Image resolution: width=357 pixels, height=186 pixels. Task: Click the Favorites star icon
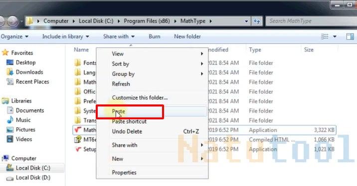(x=5, y=53)
